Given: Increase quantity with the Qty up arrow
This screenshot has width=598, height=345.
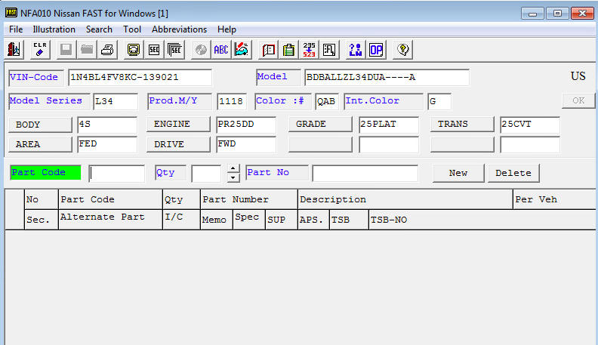Looking at the screenshot, I should (233, 168).
